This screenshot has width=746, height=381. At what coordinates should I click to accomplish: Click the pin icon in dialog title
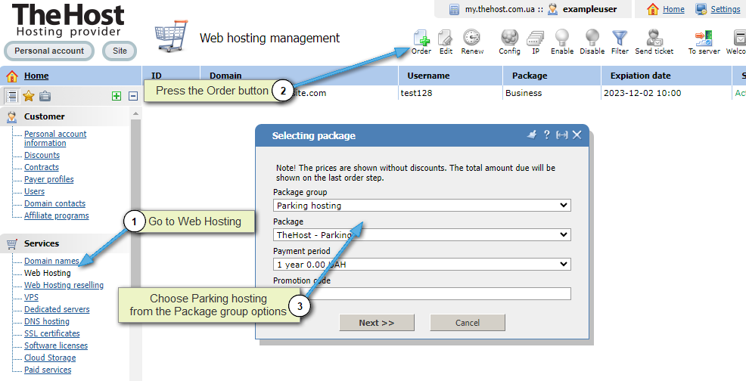tap(532, 135)
